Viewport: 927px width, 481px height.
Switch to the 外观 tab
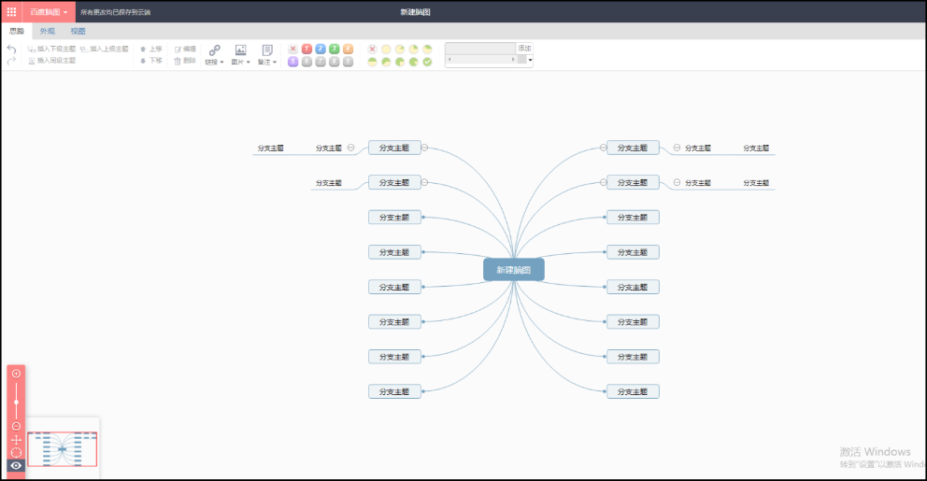click(x=47, y=31)
